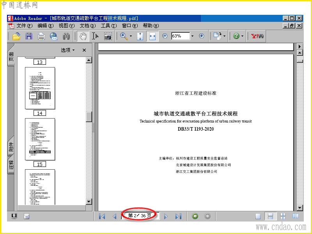Viewport: 312px width, 234px height.
Task: Click thumbnail panel scroll up arrow
Action: 89,60
